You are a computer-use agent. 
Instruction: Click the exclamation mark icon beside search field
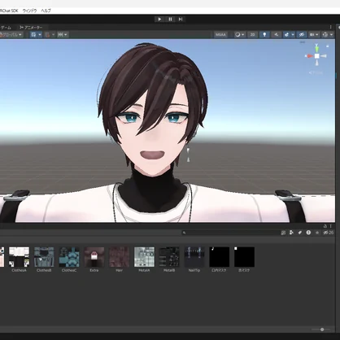point(308,233)
